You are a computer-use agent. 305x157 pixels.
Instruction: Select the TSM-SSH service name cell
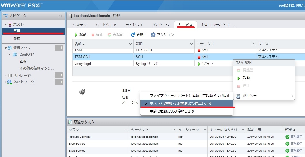(103, 57)
